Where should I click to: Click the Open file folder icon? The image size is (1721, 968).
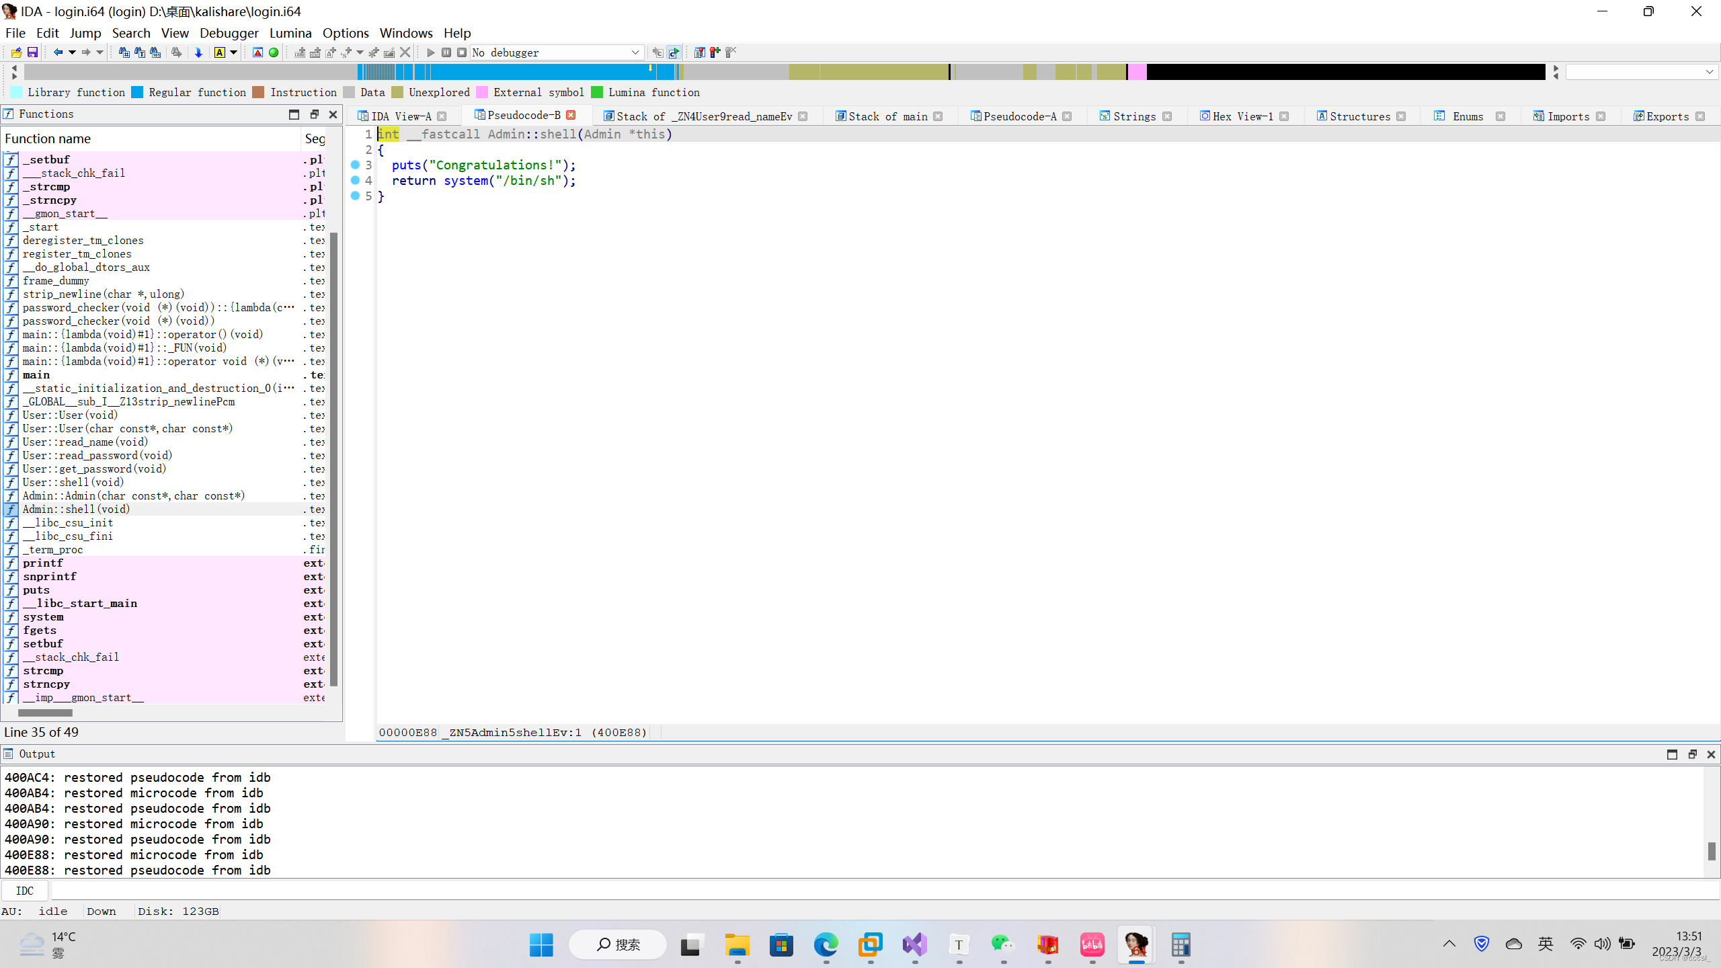(x=16, y=52)
